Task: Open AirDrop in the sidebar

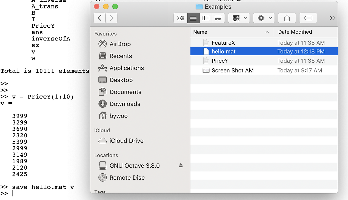Action: 120,44
